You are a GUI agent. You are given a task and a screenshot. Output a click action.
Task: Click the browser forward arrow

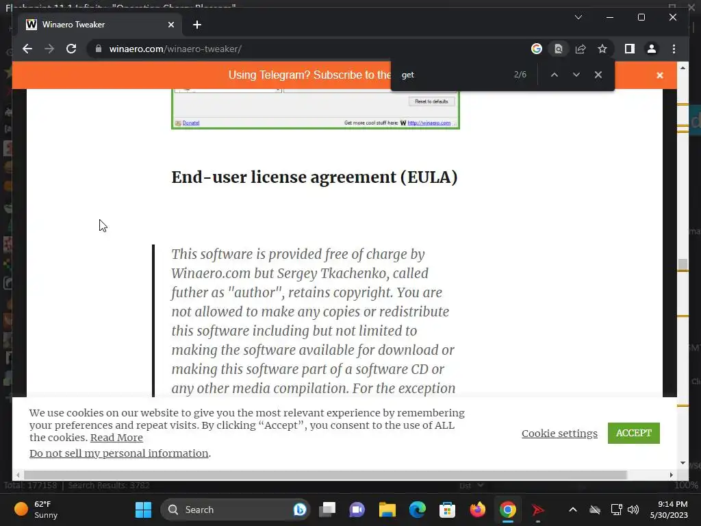[49, 49]
